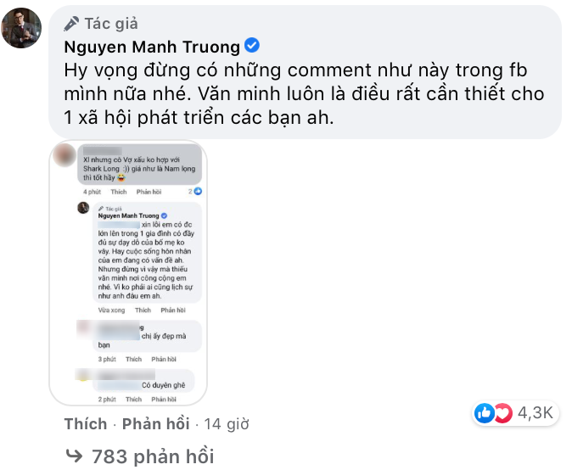Click the comment text starting 'Hy vọng đừng có'

tap(304, 93)
